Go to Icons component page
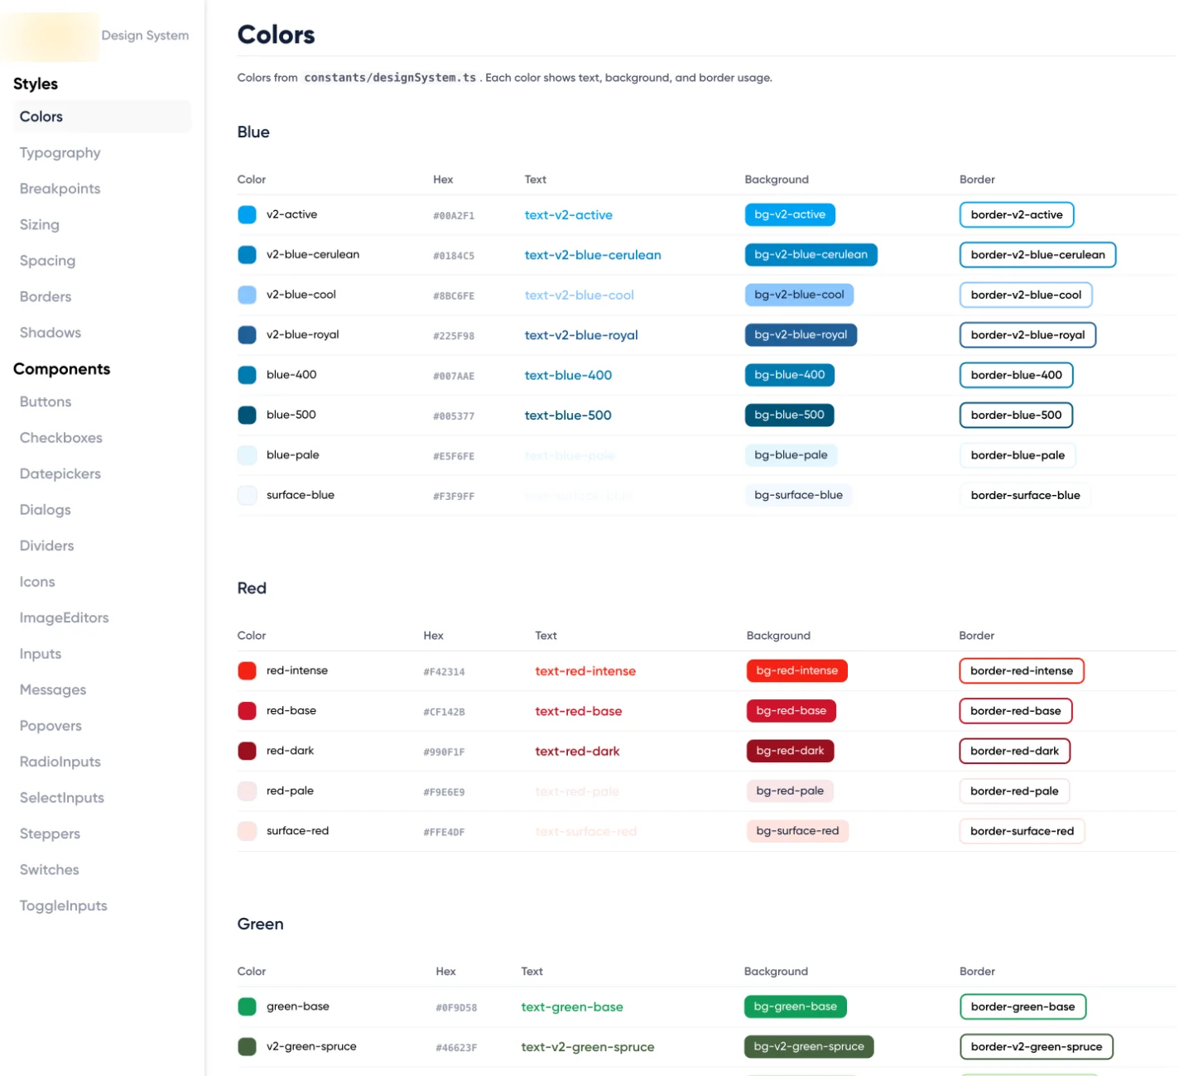This screenshot has width=1203, height=1076. [x=37, y=582]
